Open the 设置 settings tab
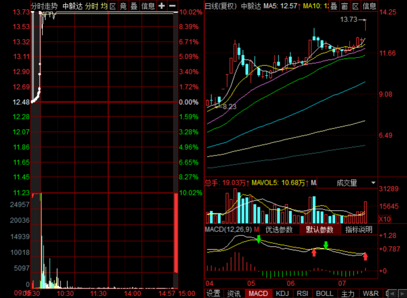407x298 pixels. coord(213,293)
